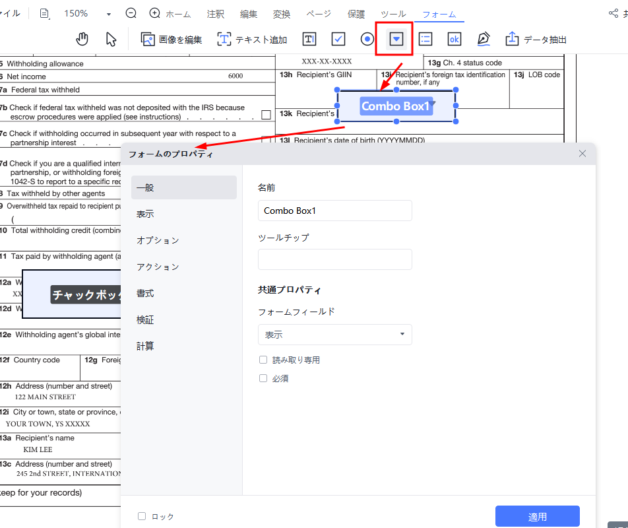
Task: Click the データ抽出 button
Action: pos(536,40)
